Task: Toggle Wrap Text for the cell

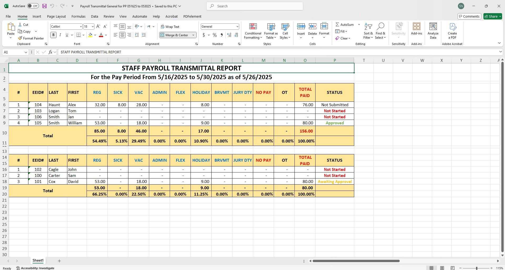Action: (170, 27)
